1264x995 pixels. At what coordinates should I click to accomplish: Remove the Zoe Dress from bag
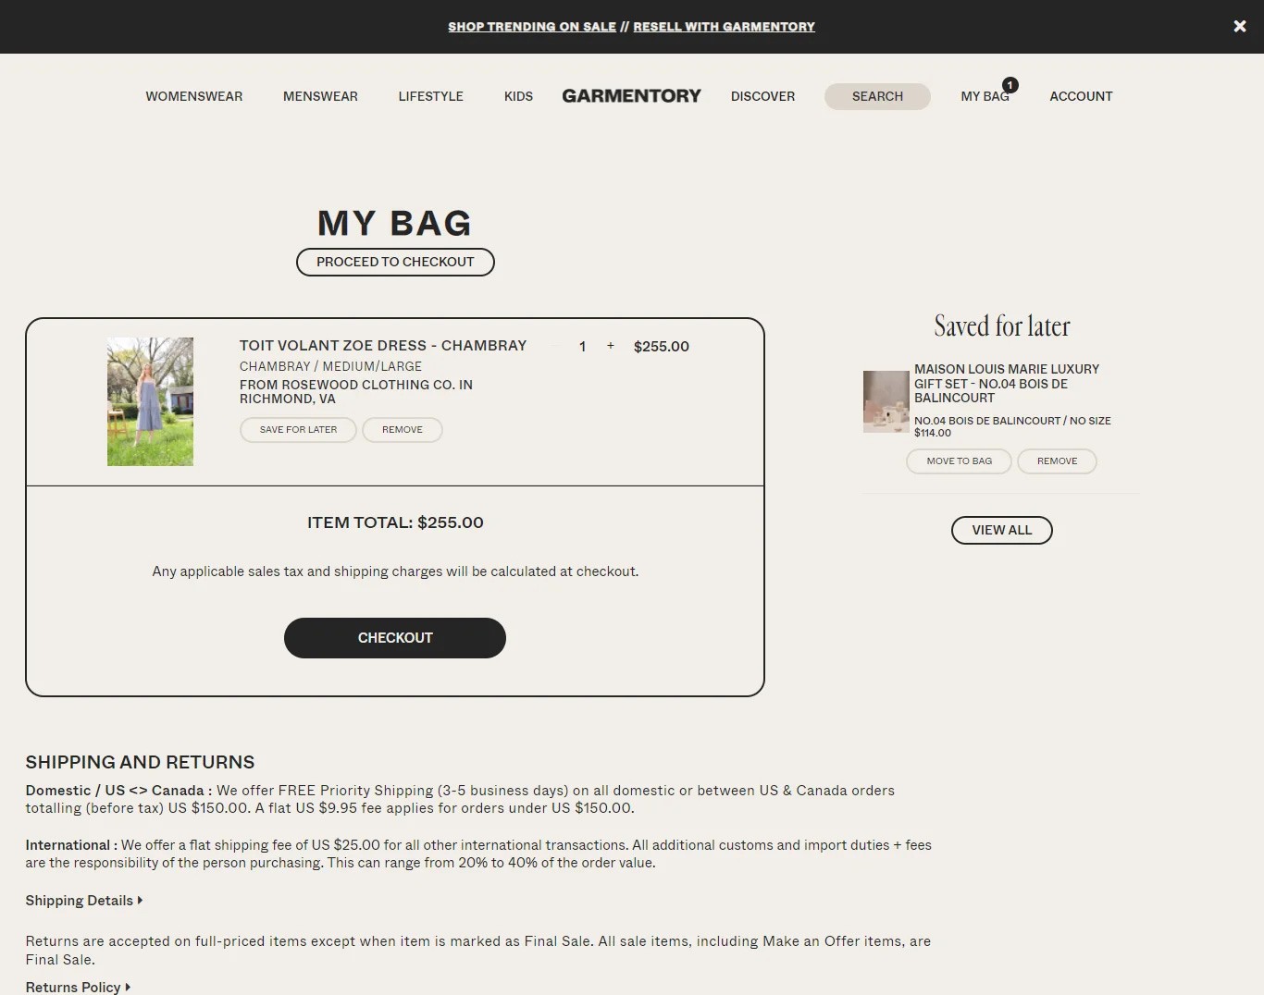coord(403,430)
